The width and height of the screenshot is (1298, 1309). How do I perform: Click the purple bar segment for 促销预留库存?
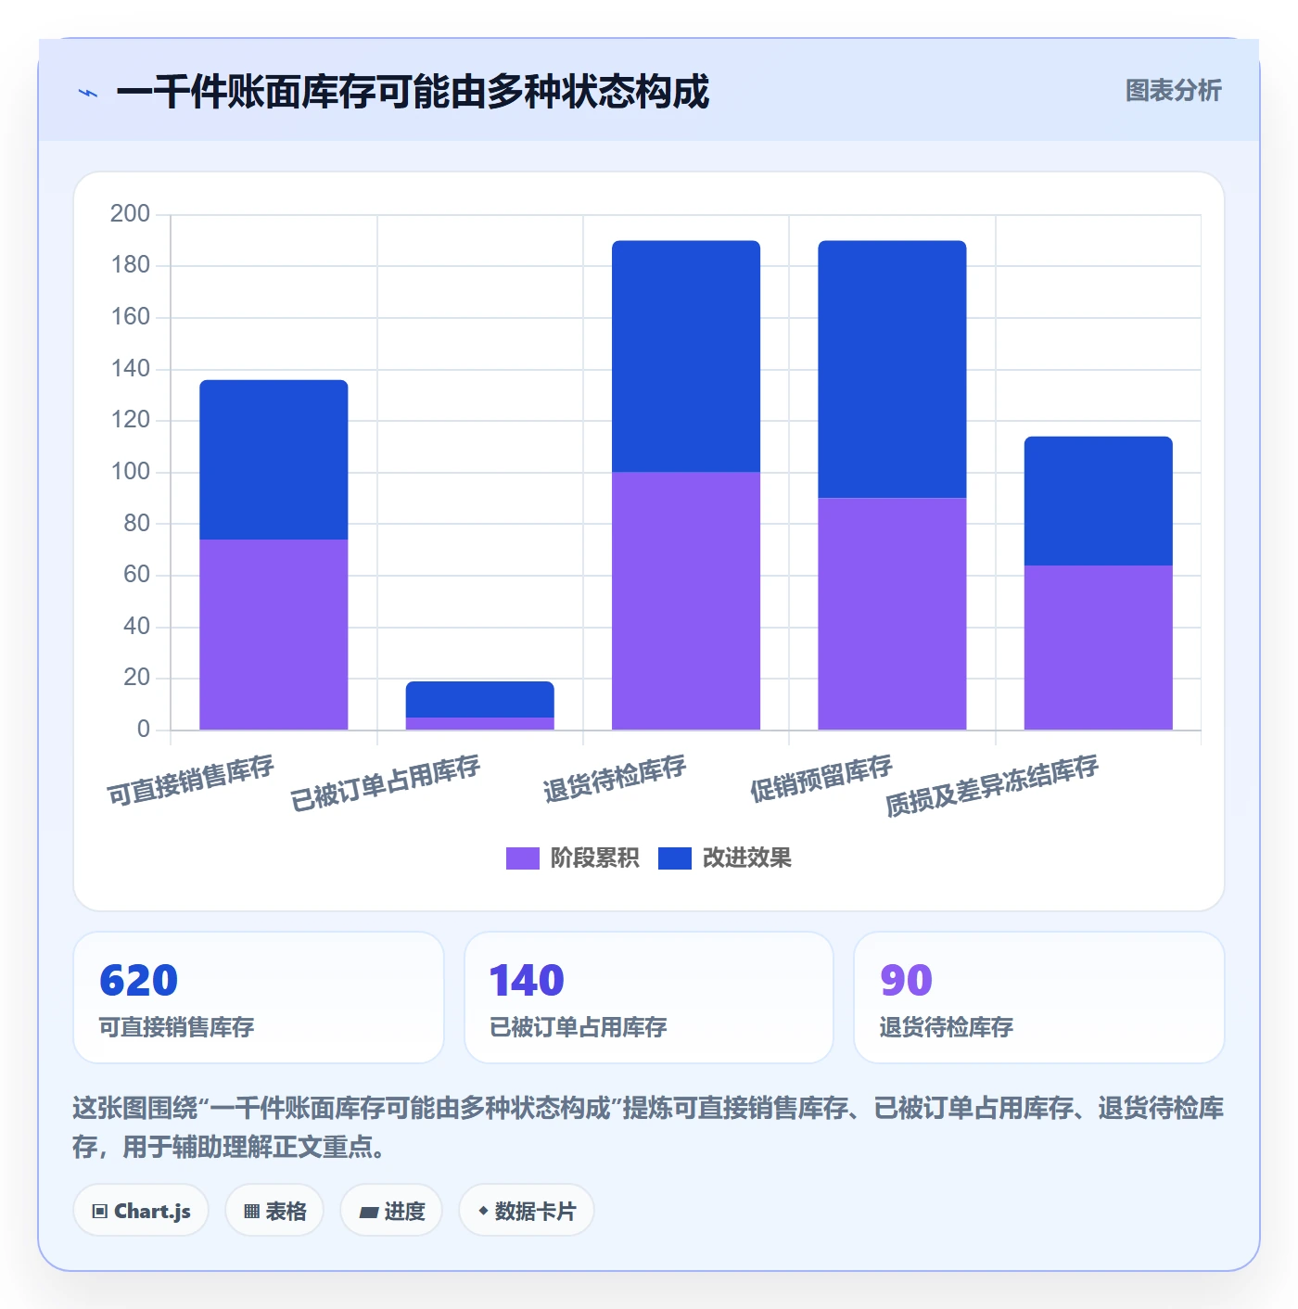pos(892,615)
